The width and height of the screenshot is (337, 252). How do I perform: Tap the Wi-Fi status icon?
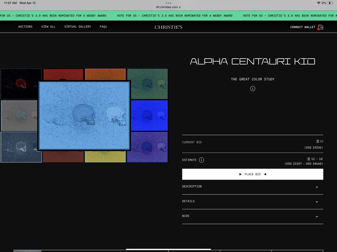click(x=318, y=3)
